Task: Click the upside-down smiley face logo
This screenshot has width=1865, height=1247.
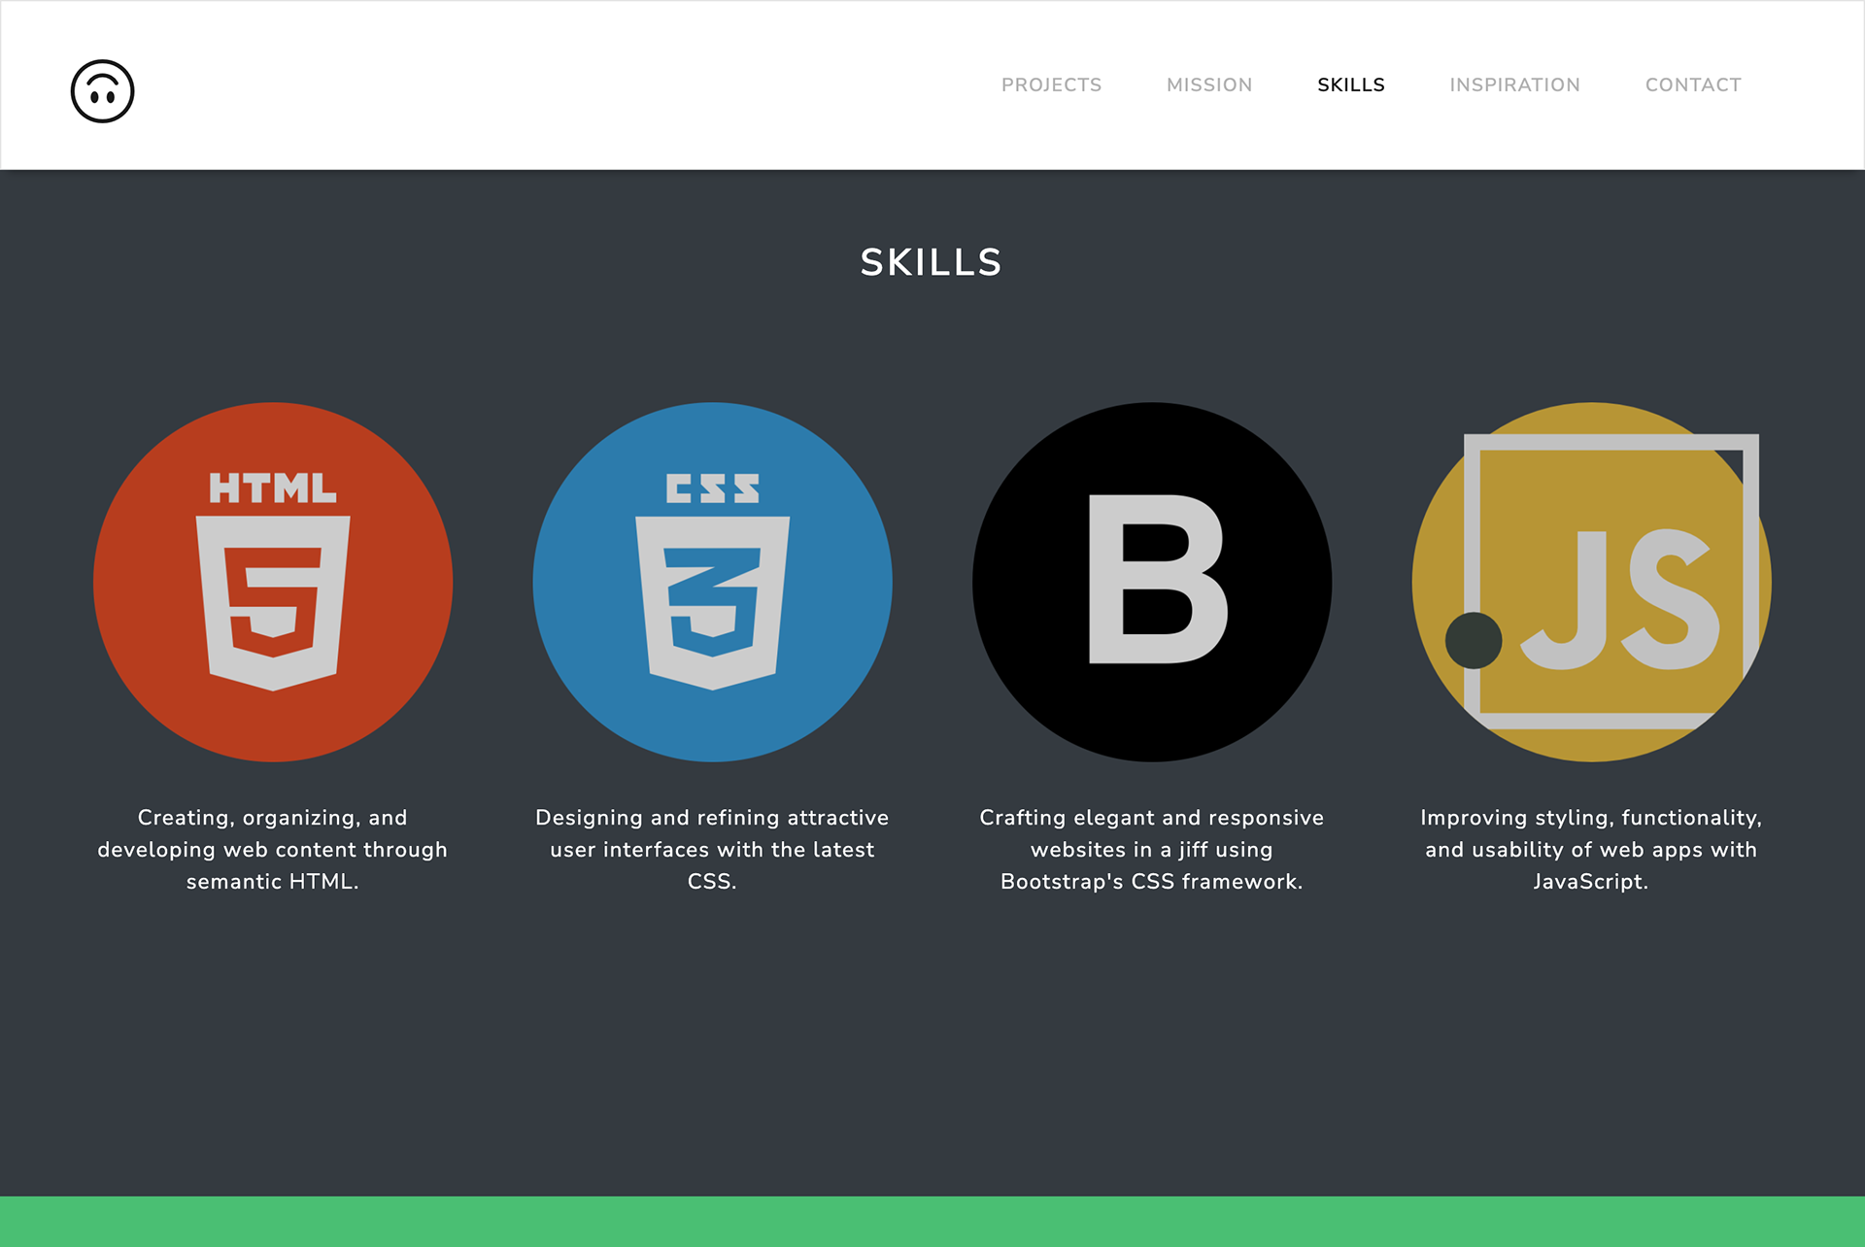Action: (102, 91)
